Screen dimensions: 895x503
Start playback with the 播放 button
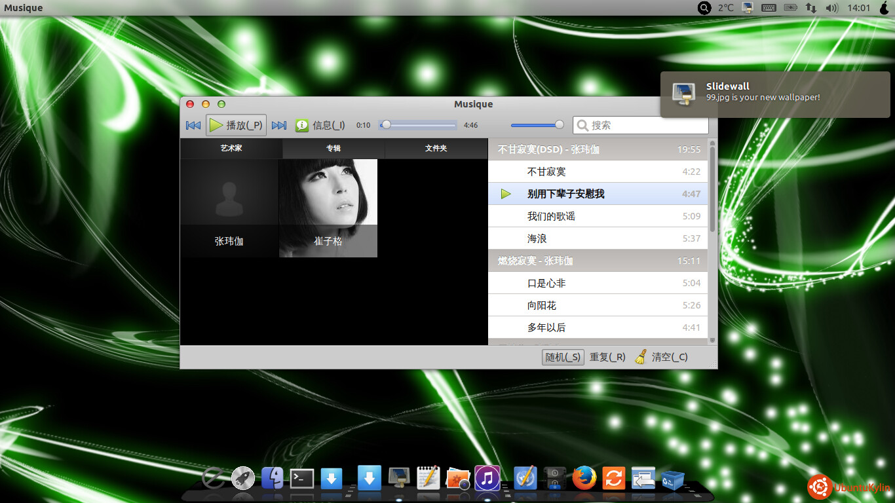237,125
